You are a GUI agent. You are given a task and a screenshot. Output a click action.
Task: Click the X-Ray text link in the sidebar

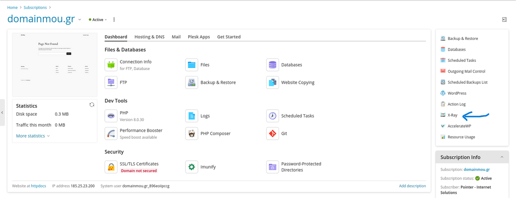(452, 115)
